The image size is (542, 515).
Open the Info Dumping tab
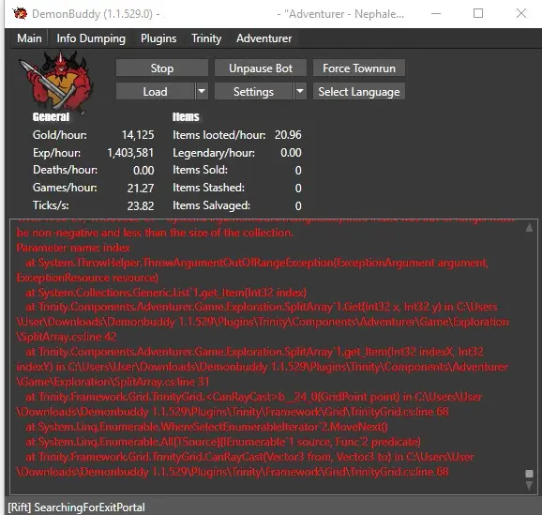pos(91,38)
